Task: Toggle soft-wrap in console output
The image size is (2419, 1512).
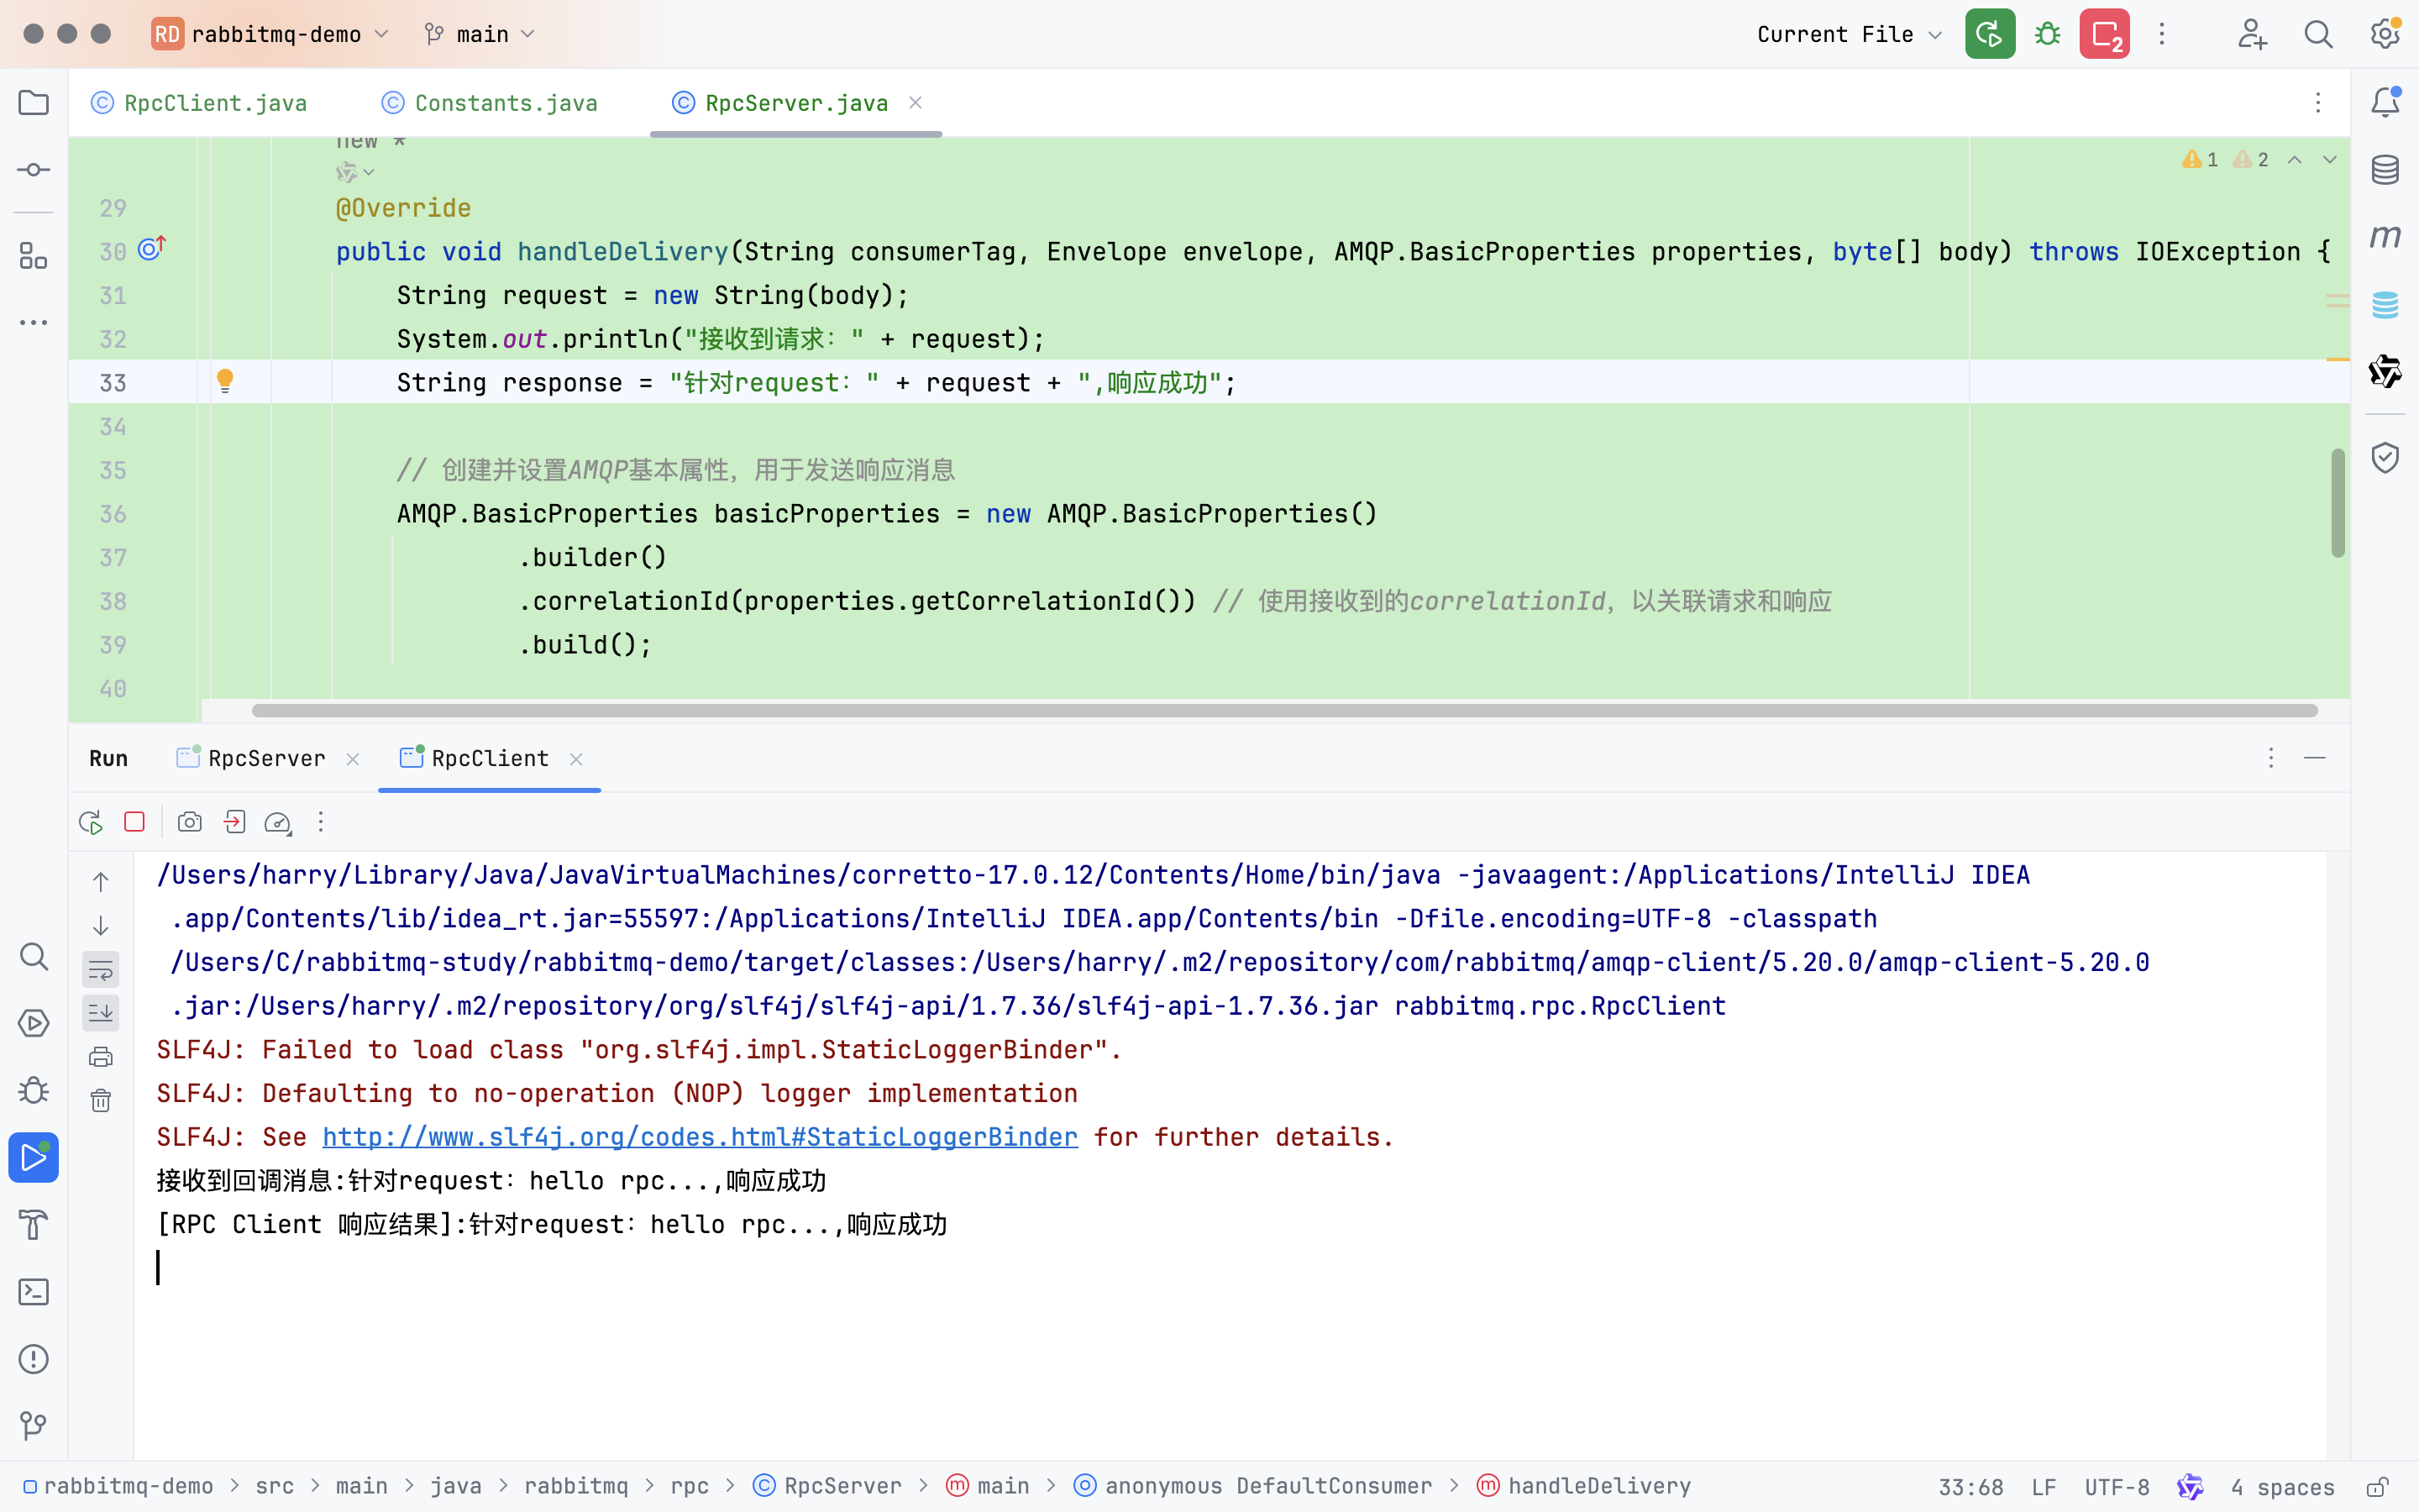Action: pos(101,969)
